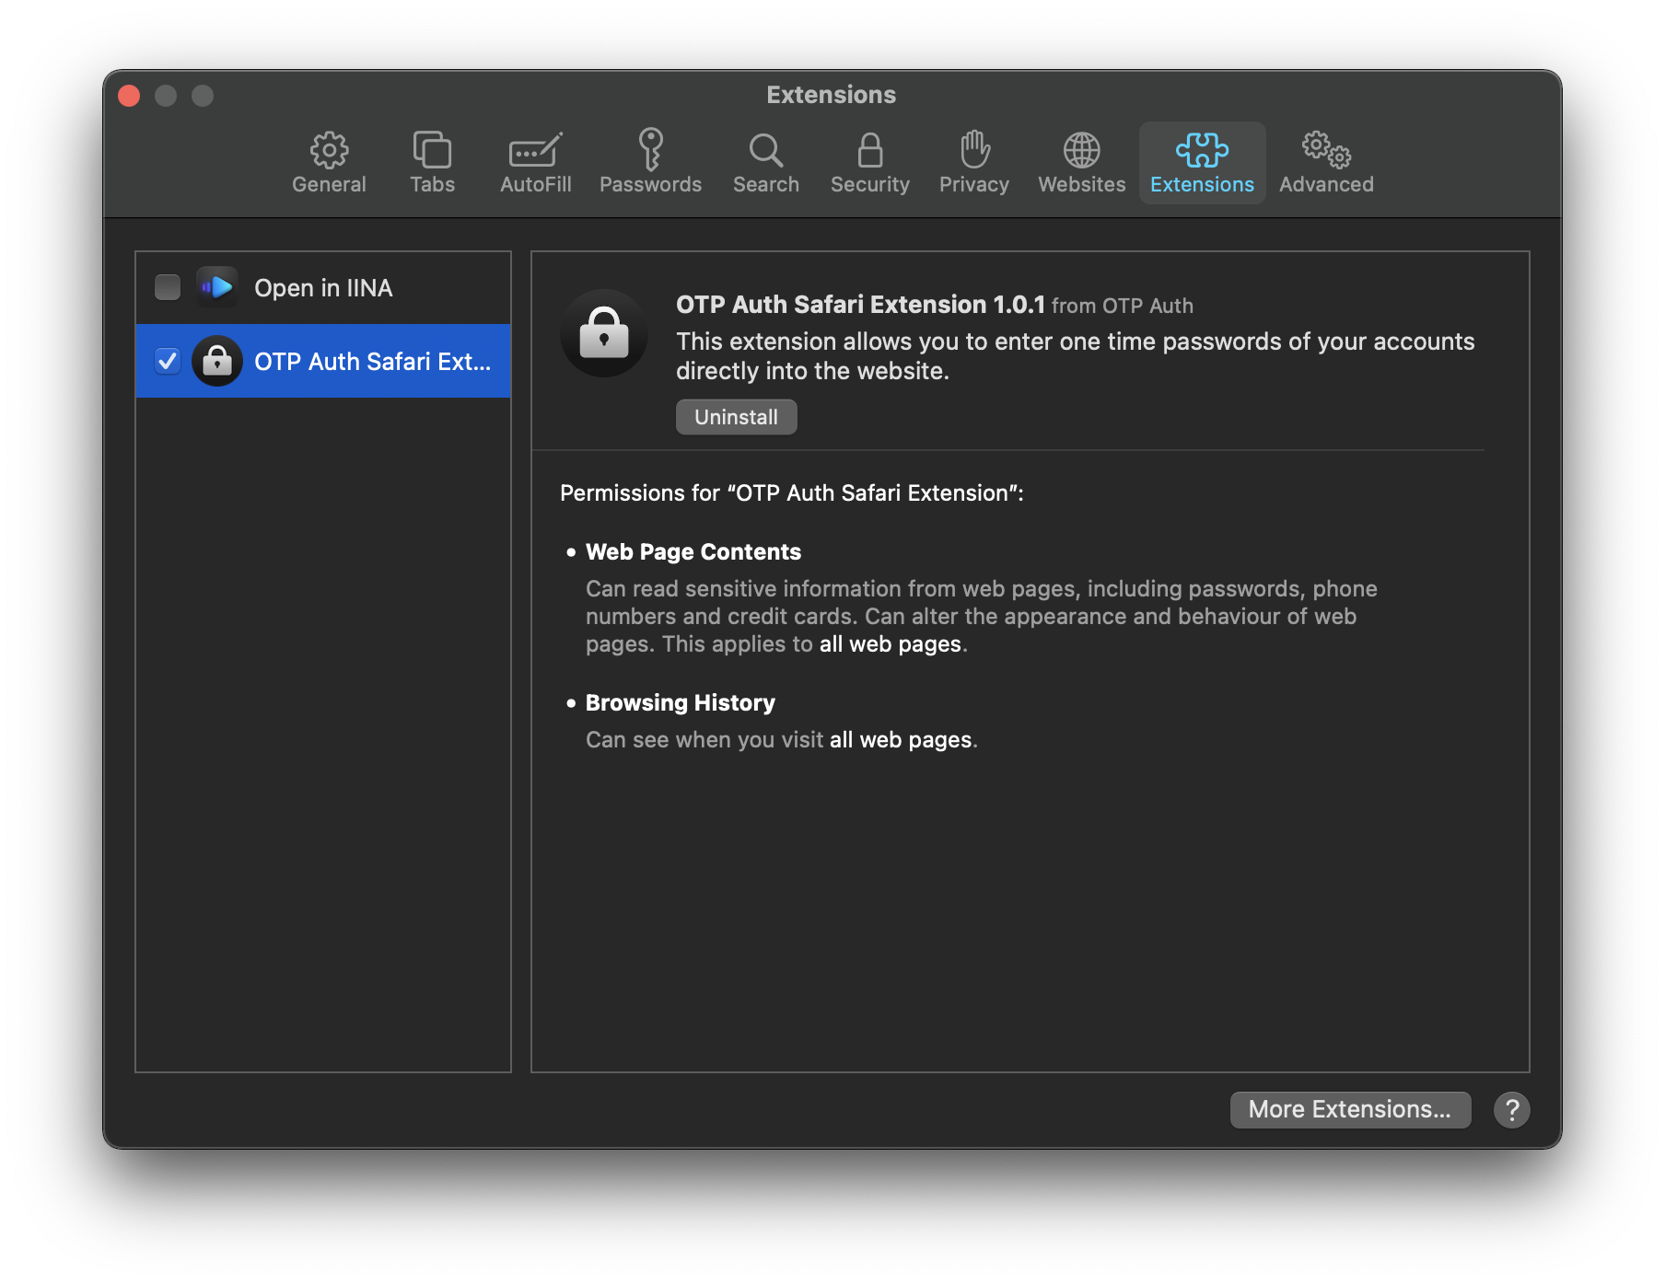Open the General preferences pane

click(329, 162)
